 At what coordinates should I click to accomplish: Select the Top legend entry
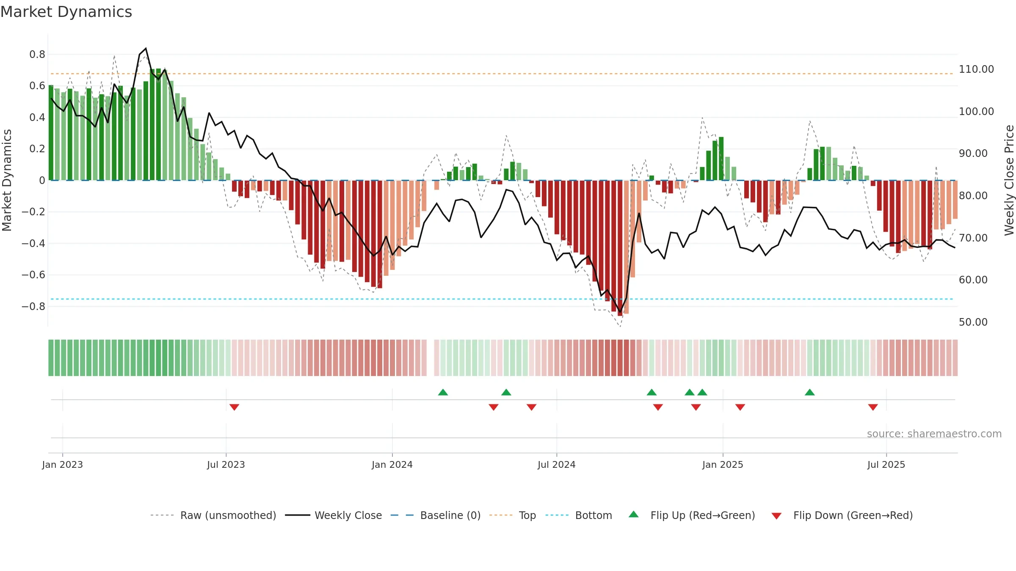[513, 515]
